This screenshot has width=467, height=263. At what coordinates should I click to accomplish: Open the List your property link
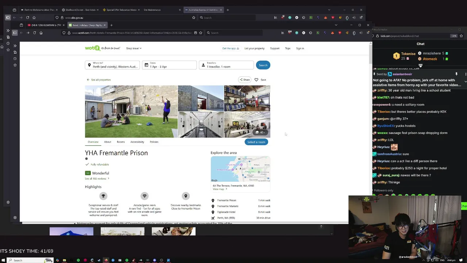click(254, 48)
